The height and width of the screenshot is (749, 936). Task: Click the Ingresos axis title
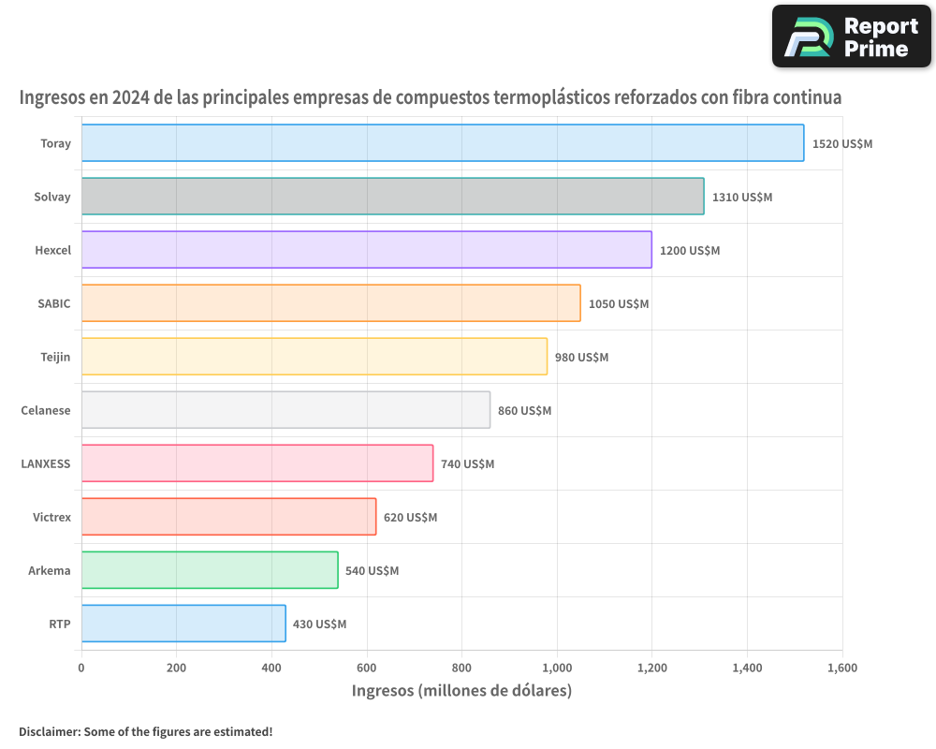461,690
